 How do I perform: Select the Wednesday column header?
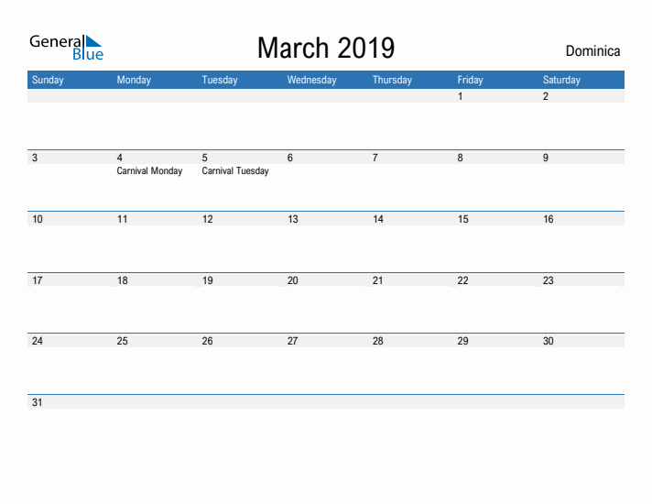click(311, 80)
